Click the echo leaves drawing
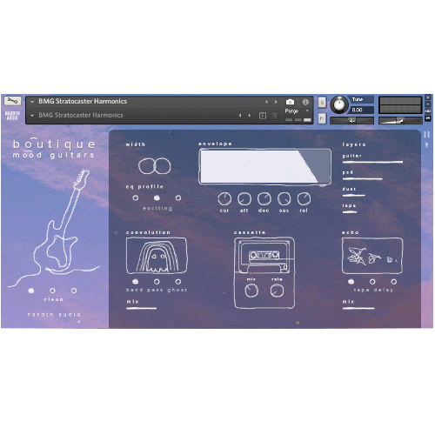 click(372, 256)
